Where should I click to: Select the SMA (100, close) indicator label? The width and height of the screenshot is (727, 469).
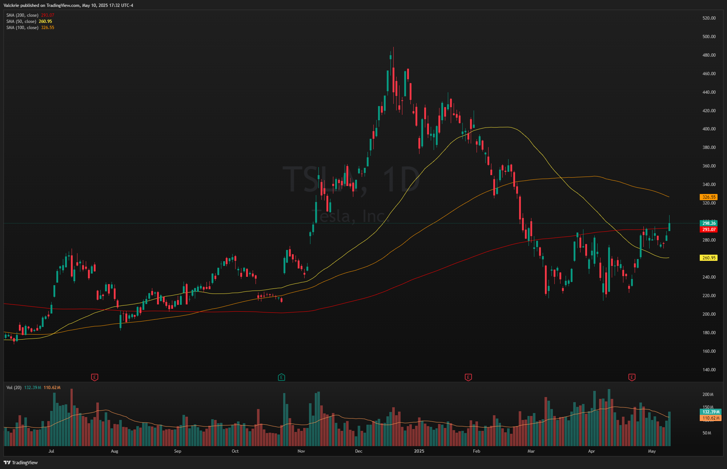click(22, 28)
